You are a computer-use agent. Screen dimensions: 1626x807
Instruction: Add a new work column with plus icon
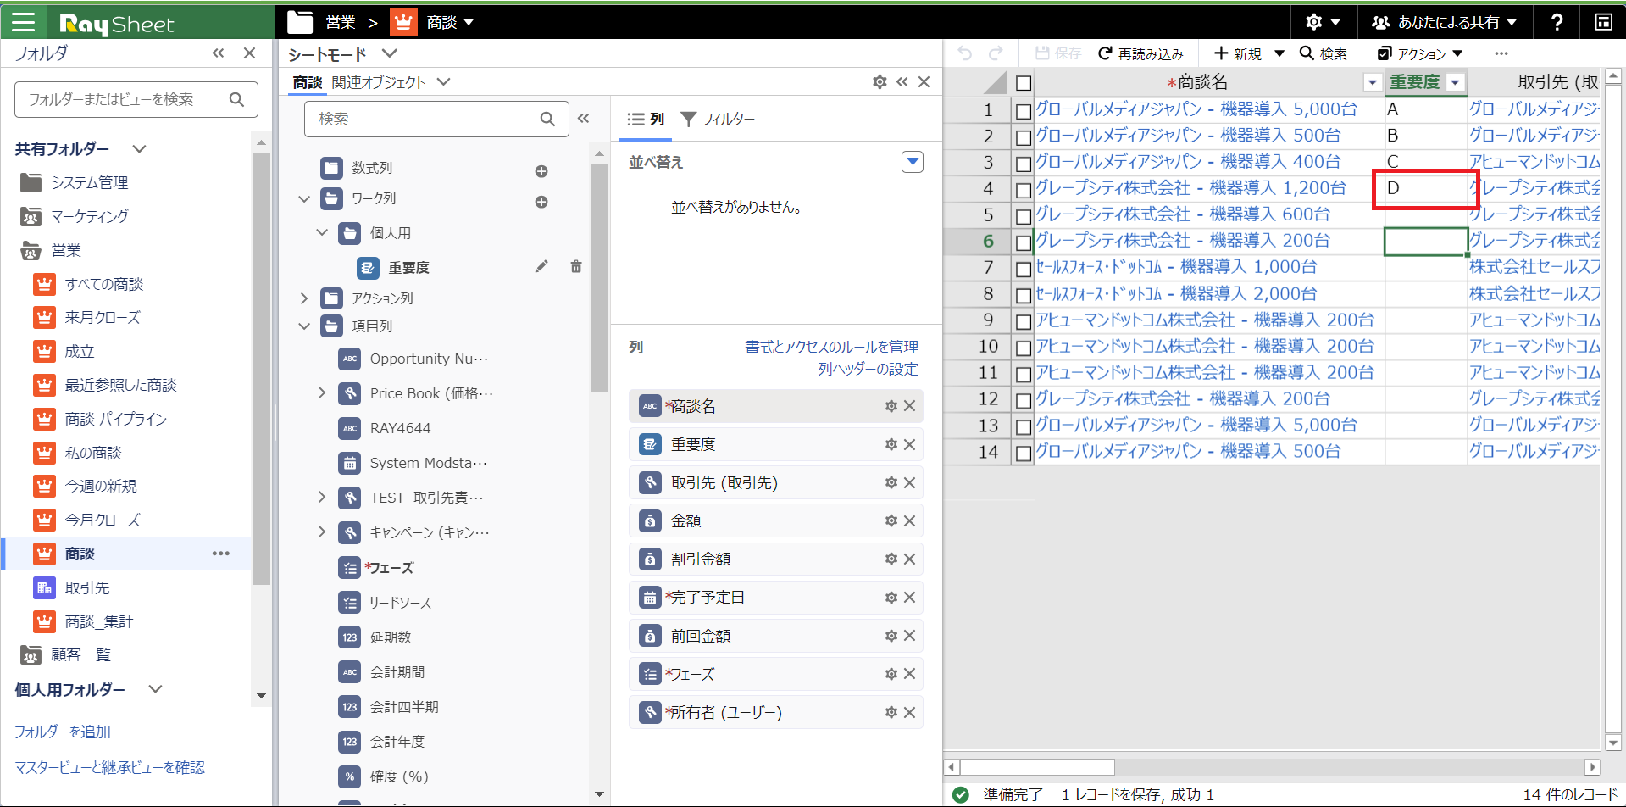541,202
